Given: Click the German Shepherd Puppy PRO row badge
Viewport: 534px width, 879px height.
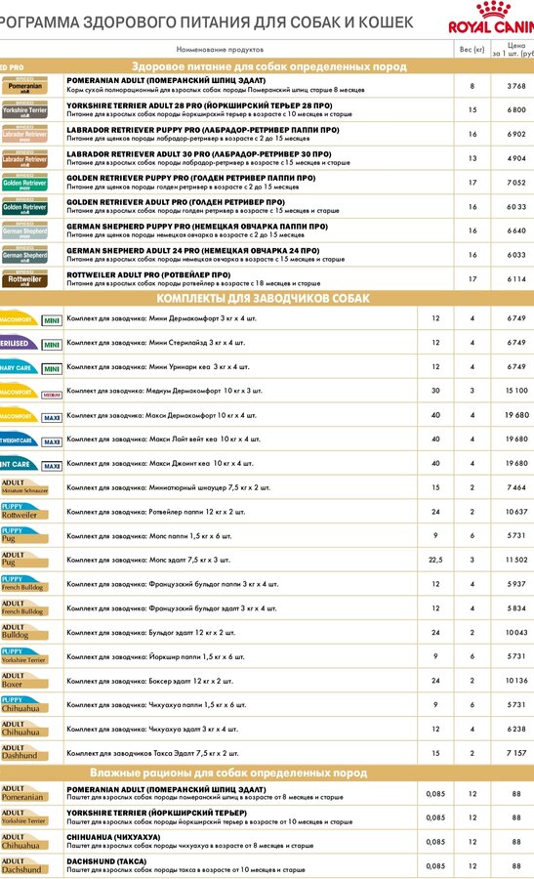Looking at the screenshot, I should tap(24, 230).
